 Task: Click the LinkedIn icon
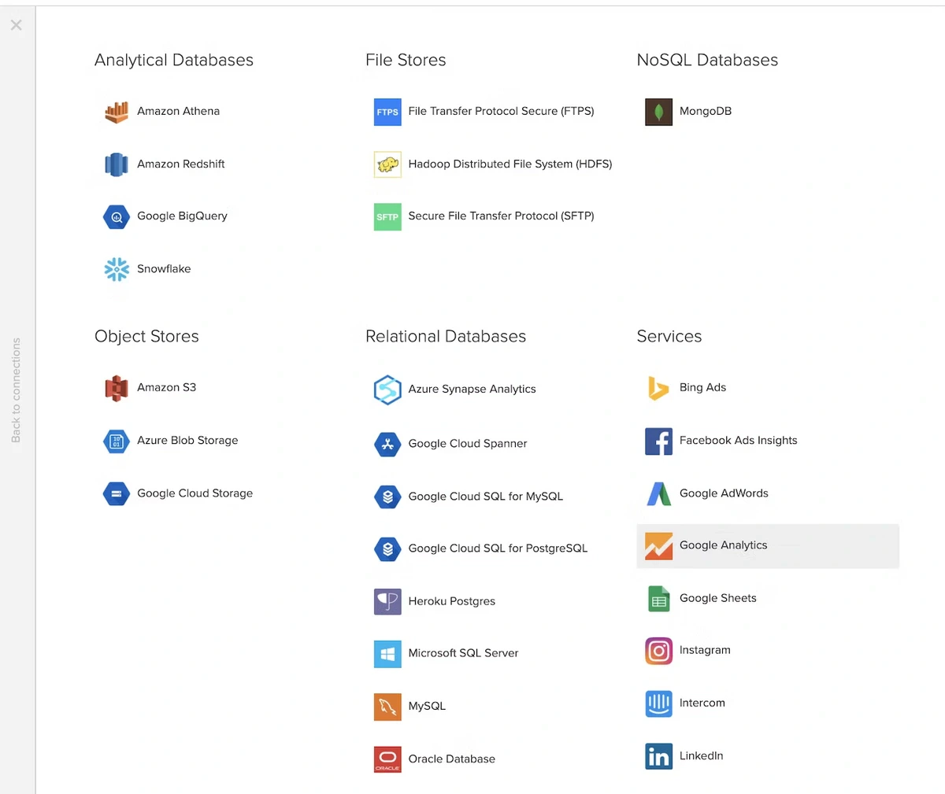(x=658, y=756)
